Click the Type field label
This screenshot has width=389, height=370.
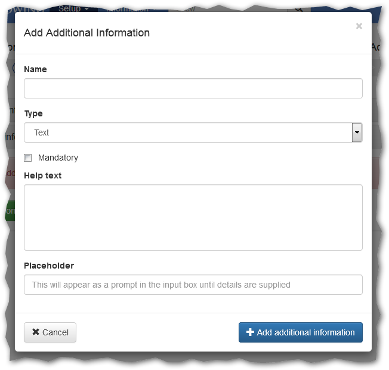point(33,113)
